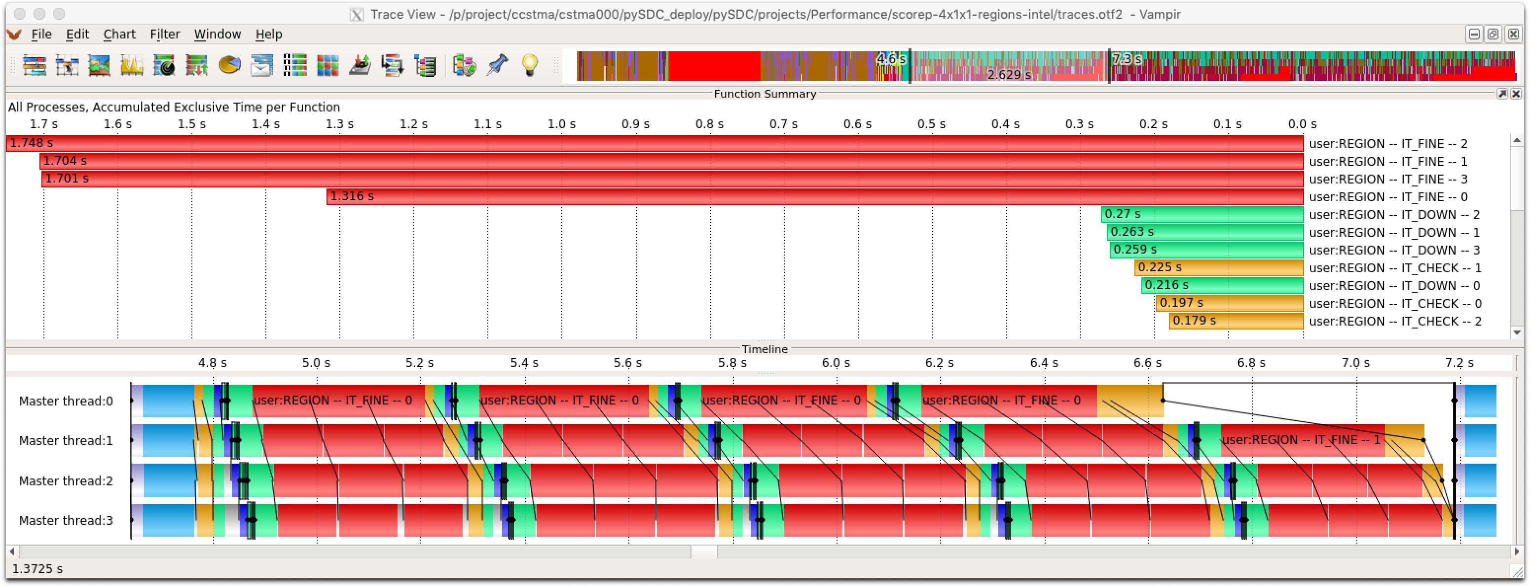Click label 'user:REGION -- IT_DOWN -- 0'
This screenshot has width=1530, height=587.
[1394, 286]
